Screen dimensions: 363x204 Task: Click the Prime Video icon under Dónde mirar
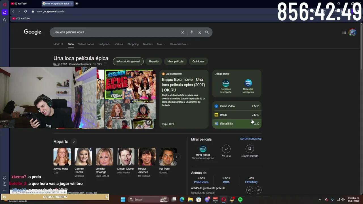click(248, 83)
